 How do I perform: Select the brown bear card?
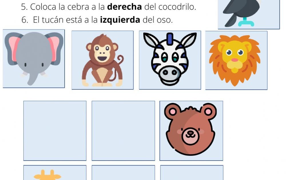click(x=191, y=131)
